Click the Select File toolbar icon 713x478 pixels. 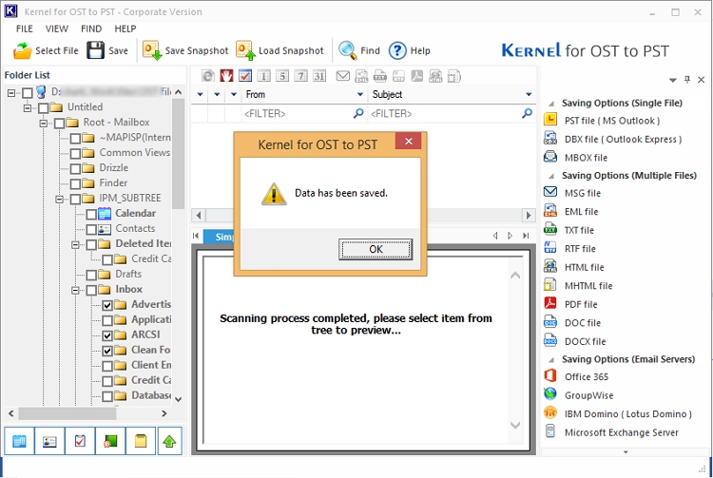click(22, 50)
